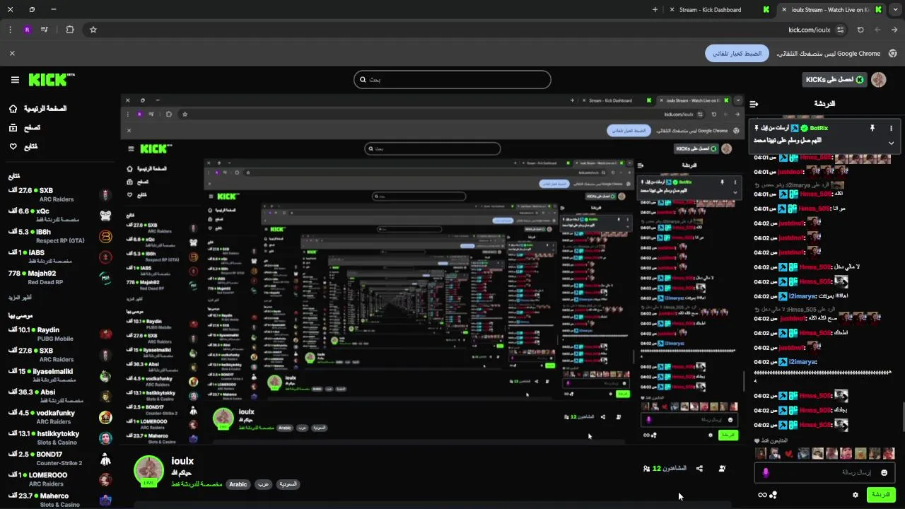This screenshot has width=905, height=509.
Task: Open the Chrome three-dot menu
Action: 10,30
